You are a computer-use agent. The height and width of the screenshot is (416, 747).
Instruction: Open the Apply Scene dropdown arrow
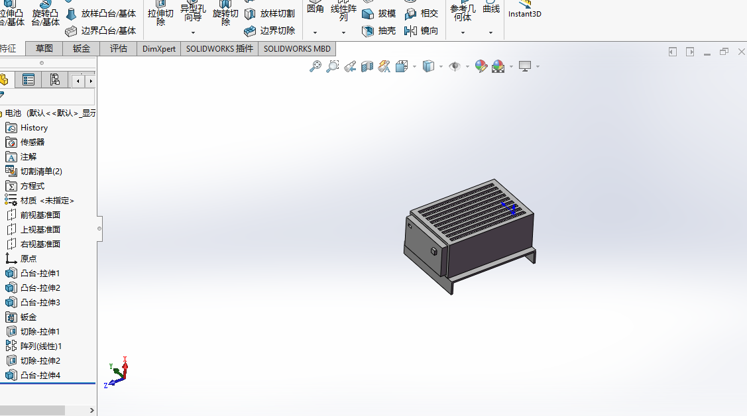[511, 67]
